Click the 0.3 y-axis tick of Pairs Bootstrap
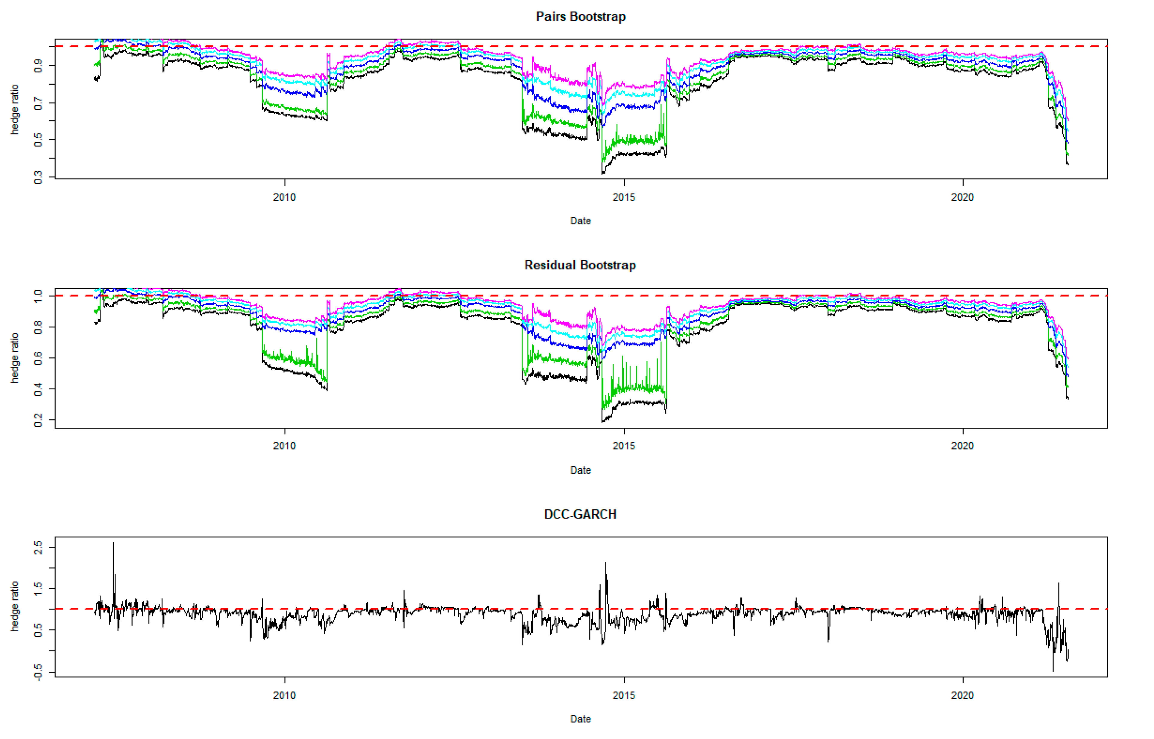The width and height of the screenshot is (1154, 739). (x=38, y=177)
